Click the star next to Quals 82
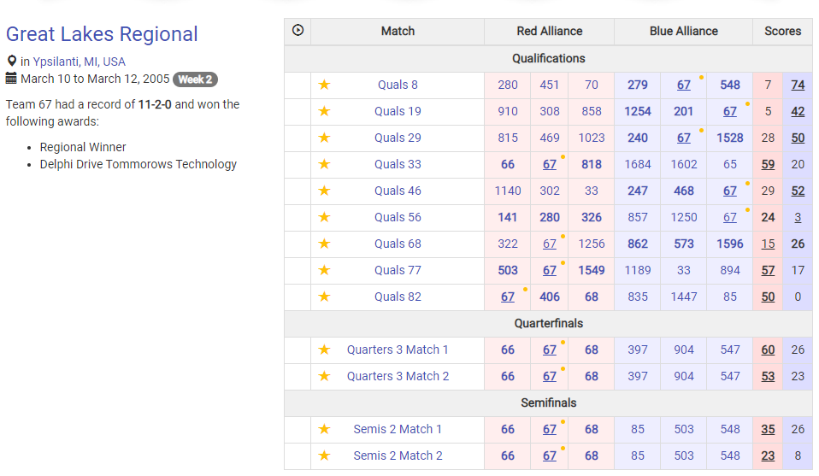819x476 pixels. pos(324,297)
